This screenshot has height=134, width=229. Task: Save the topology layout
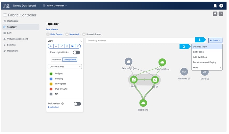[72, 46]
